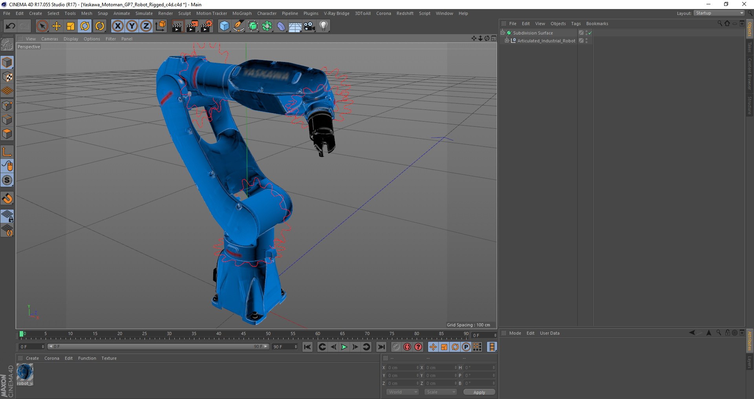
Task: Select the Live Selection tool
Action: (42, 26)
